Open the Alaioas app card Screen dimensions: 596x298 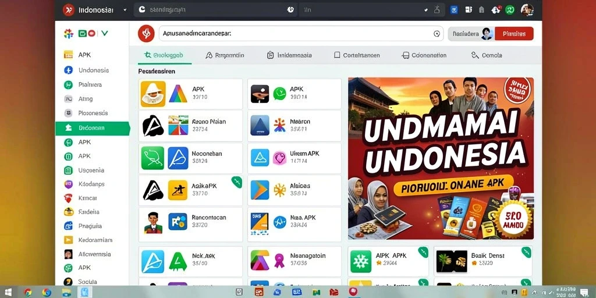[x=295, y=190]
